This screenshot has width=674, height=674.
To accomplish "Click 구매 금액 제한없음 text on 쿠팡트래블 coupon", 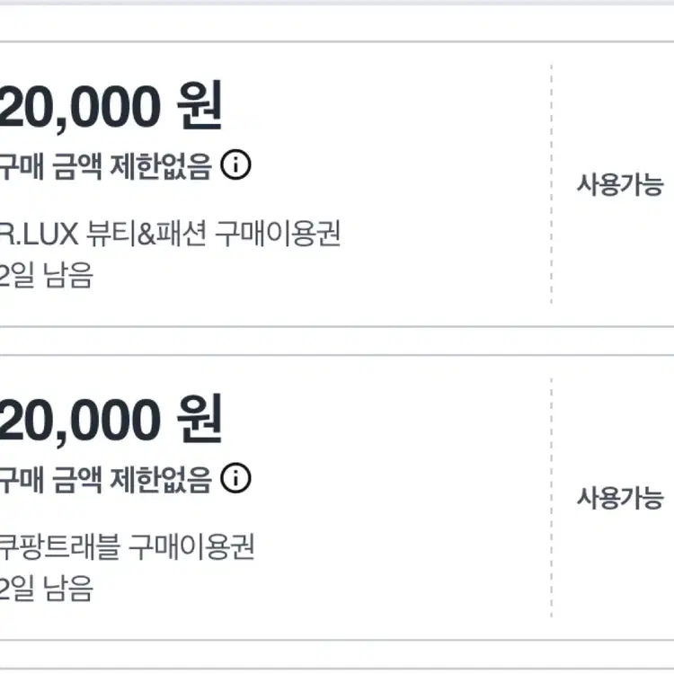I will coord(105,479).
